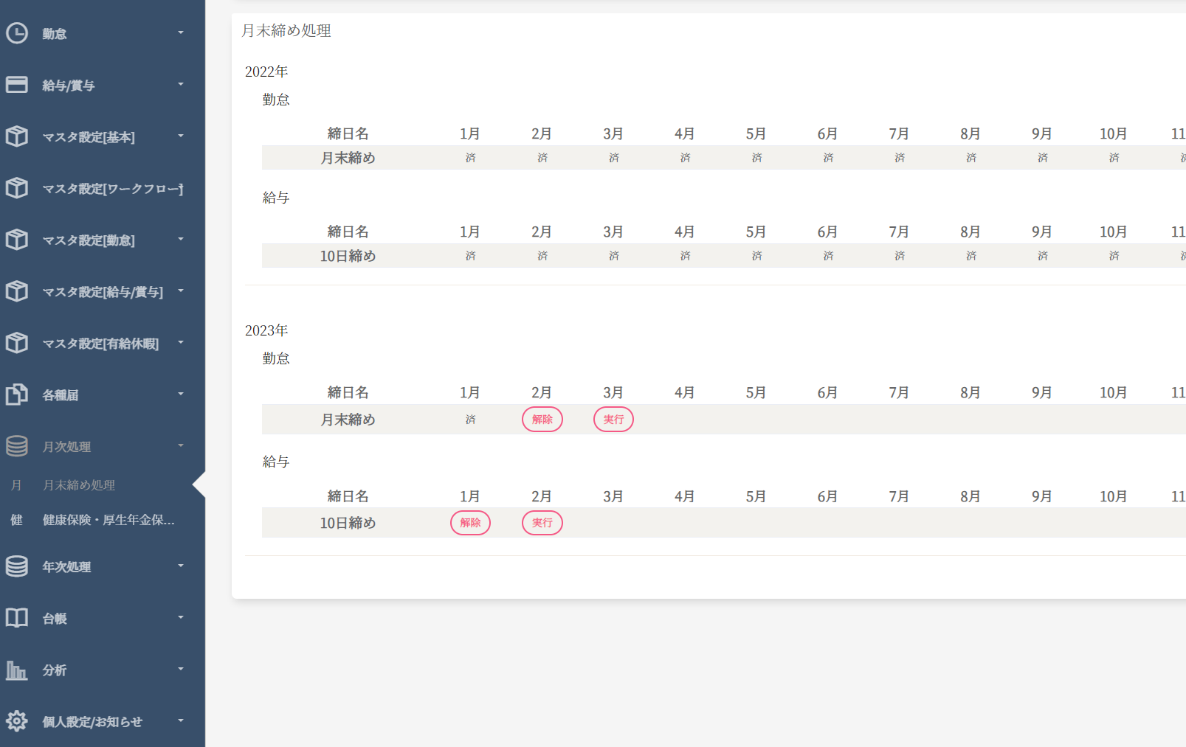Click 実行 for 2023 給与 February
Viewport: 1186px width, 747px height.
542,523
